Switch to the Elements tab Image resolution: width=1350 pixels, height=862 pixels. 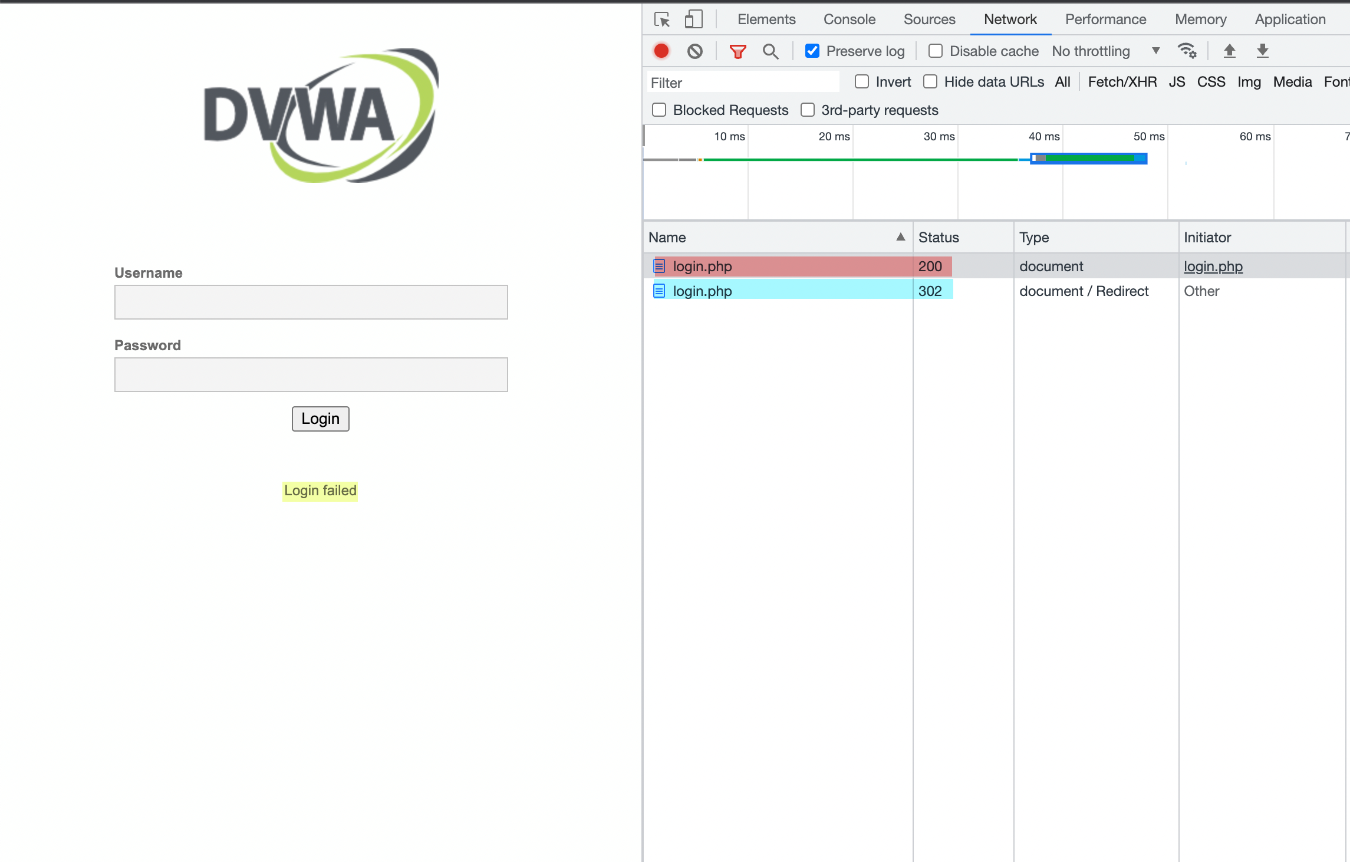click(x=766, y=19)
